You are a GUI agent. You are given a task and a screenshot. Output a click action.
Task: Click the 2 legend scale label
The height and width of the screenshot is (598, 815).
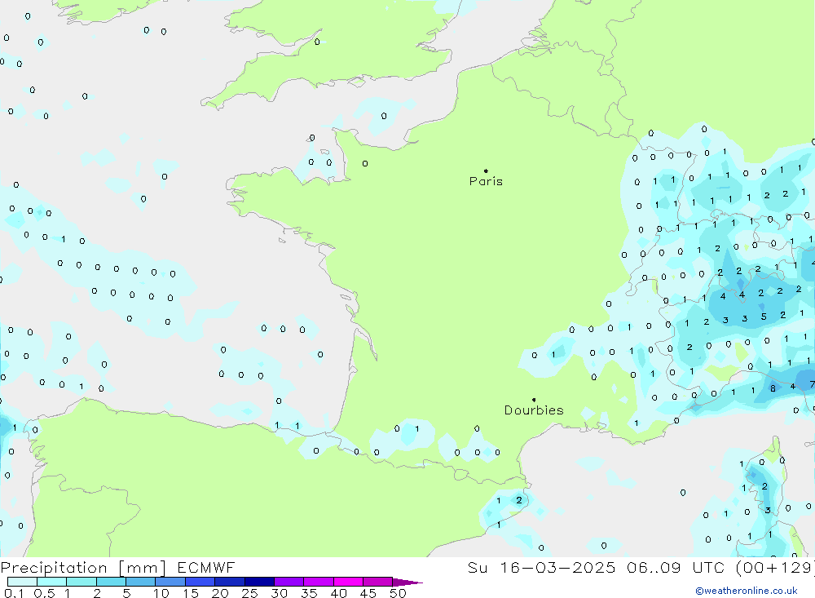(97, 593)
